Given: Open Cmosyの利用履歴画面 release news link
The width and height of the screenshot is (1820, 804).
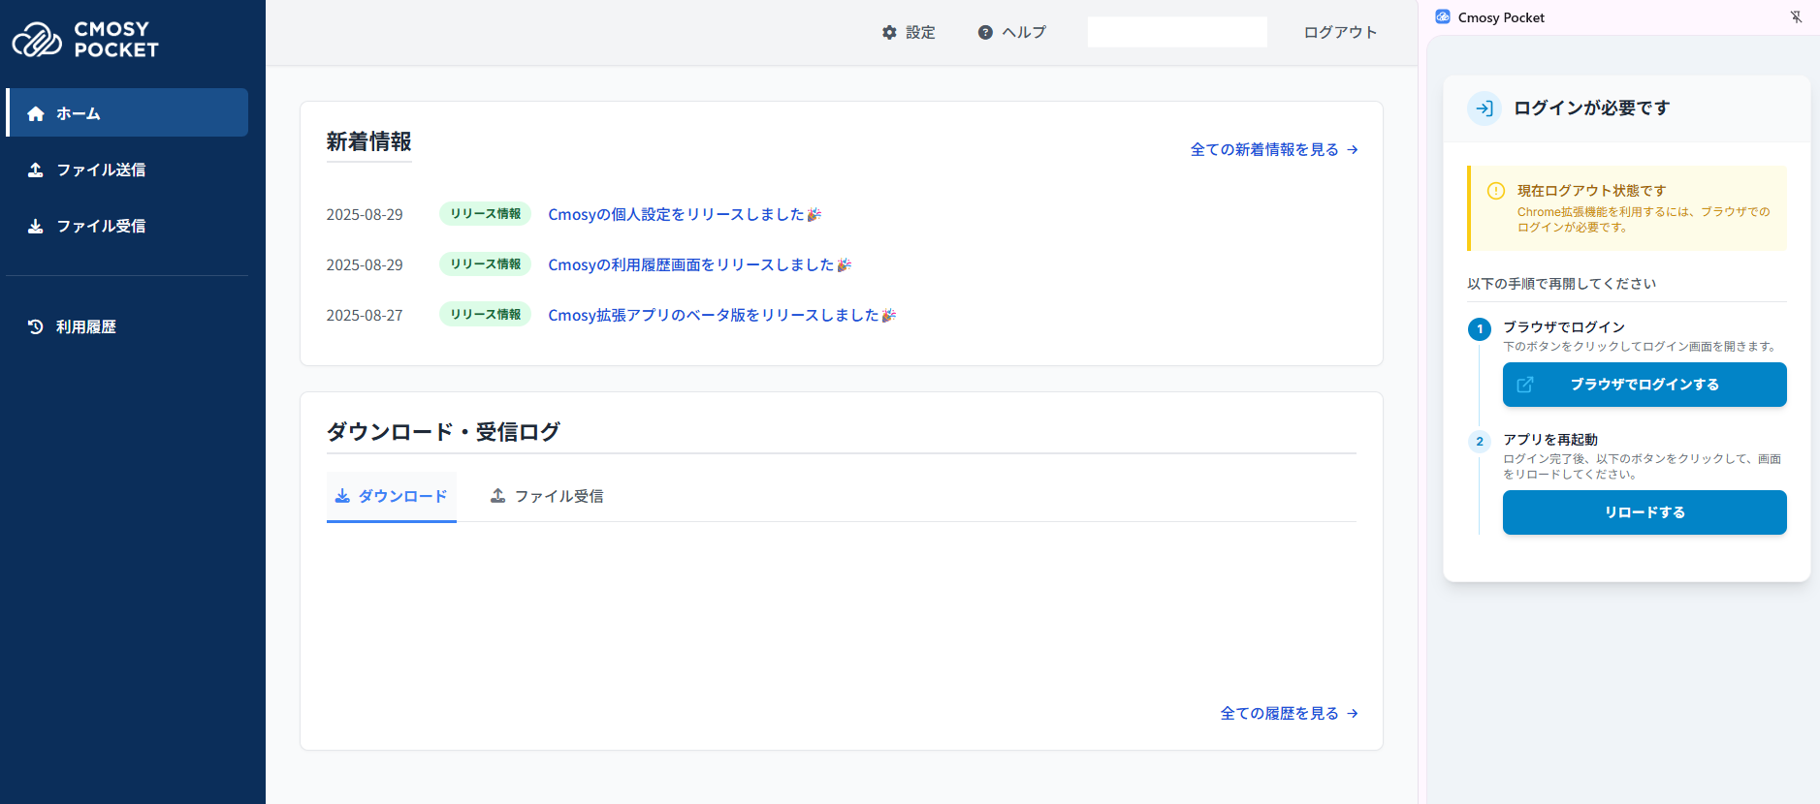Looking at the screenshot, I should (690, 264).
